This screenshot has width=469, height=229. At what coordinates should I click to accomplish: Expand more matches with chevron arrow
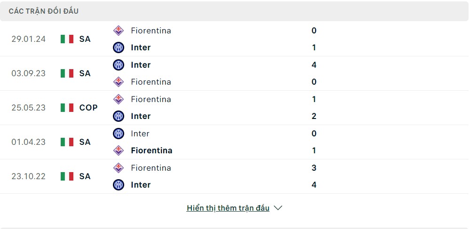pos(278,208)
